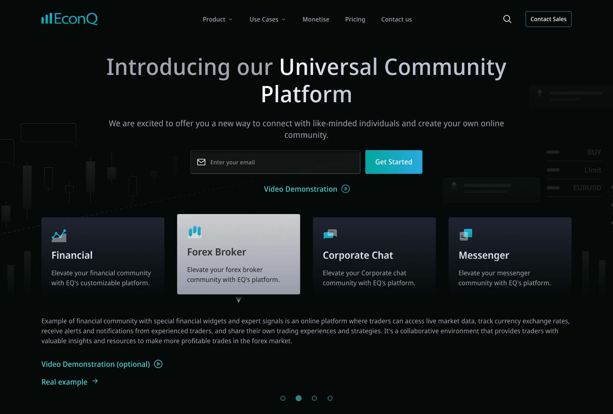
Task: Click the play icon beside Video Demonstration
Action: (x=346, y=189)
